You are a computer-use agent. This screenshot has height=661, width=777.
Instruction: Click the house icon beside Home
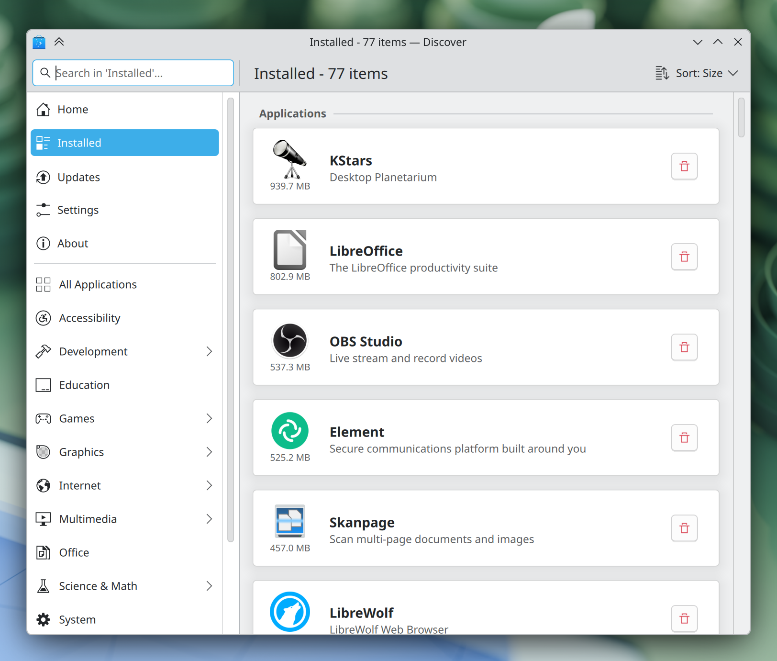43,110
